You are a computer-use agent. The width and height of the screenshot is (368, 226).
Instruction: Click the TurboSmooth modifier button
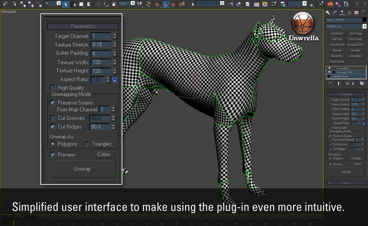[x=337, y=45]
